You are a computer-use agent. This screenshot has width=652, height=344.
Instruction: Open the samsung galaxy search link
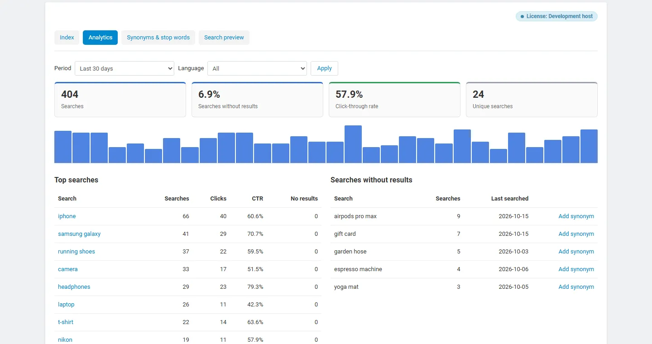tap(79, 234)
